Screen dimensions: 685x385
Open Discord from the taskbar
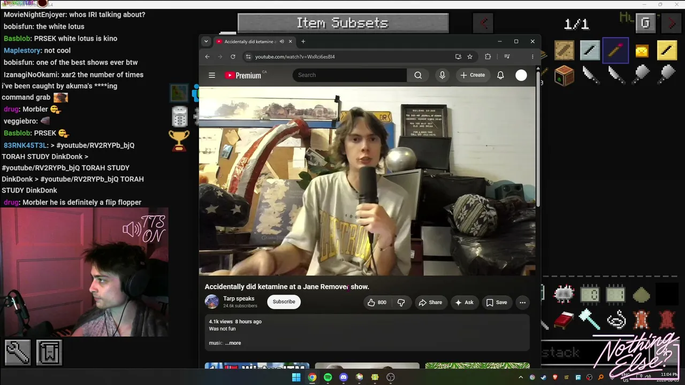coord(344,377)
